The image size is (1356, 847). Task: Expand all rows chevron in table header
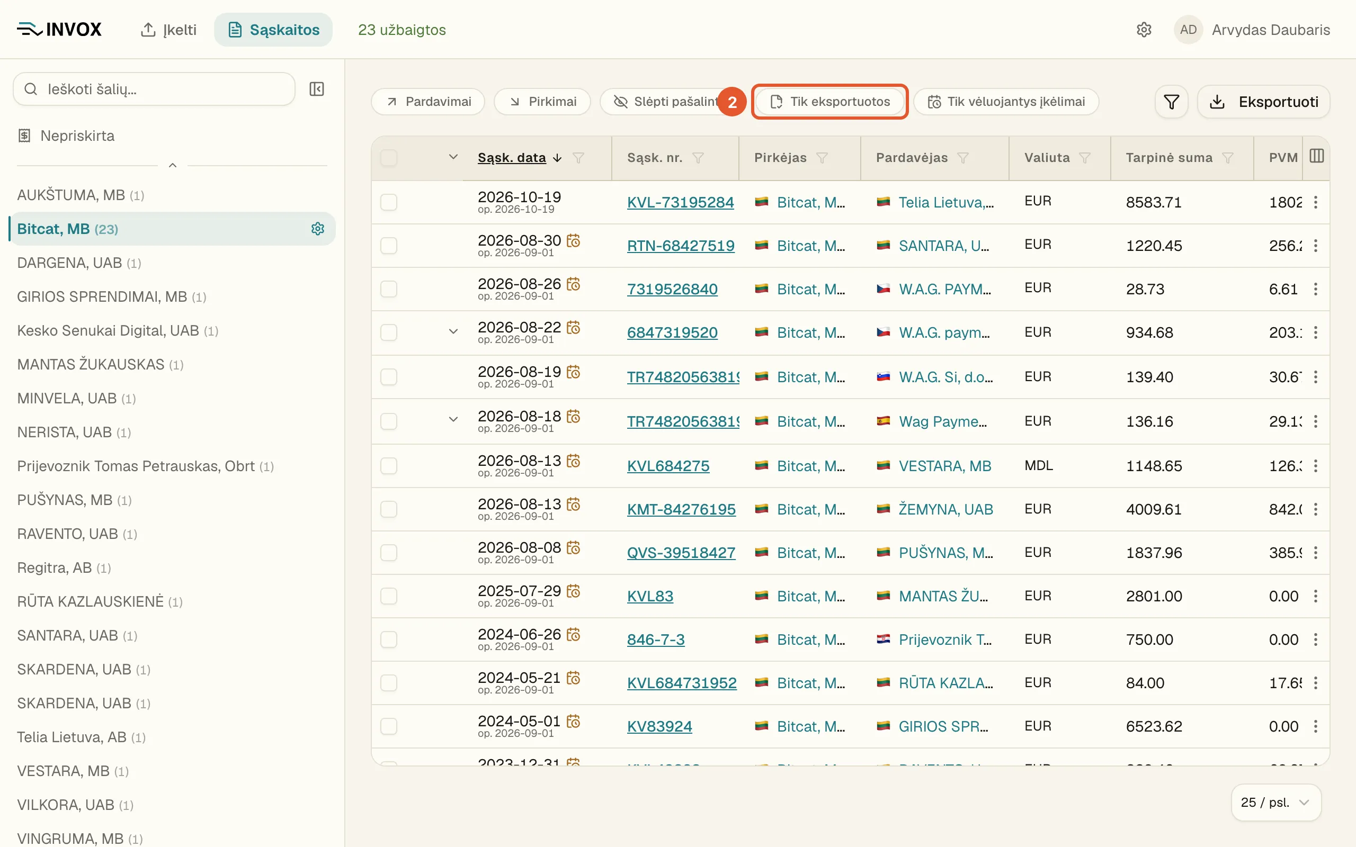click(x=453, y=157)
